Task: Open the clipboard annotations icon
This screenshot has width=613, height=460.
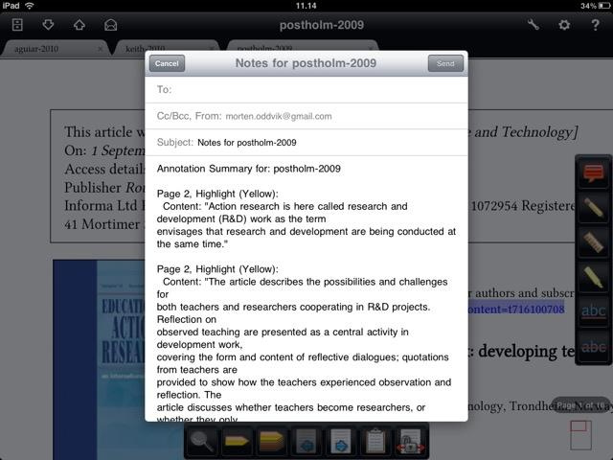Action: [375, 441]
